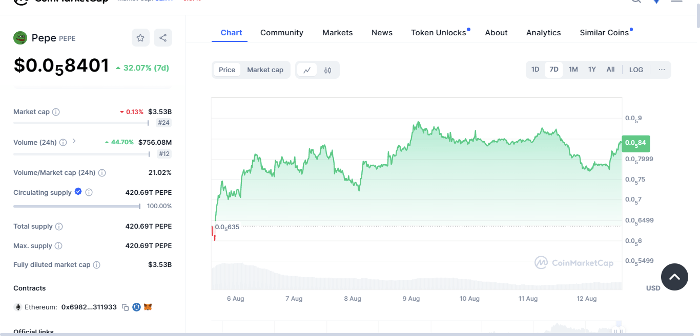Click the 12 Aug date axis label
700x336 pixels.
point(587,299)
